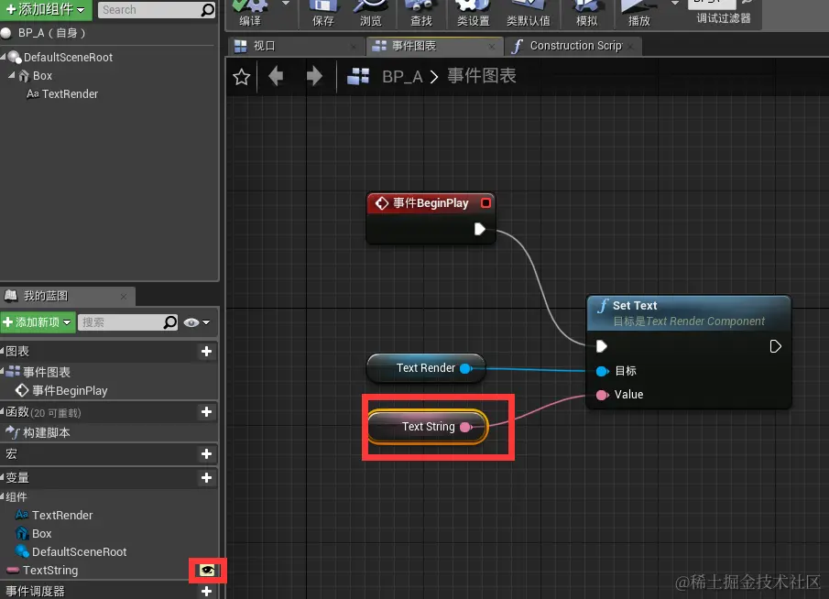
Task: Add a new variable (变量) with plus button
Action: pos(207,478)
